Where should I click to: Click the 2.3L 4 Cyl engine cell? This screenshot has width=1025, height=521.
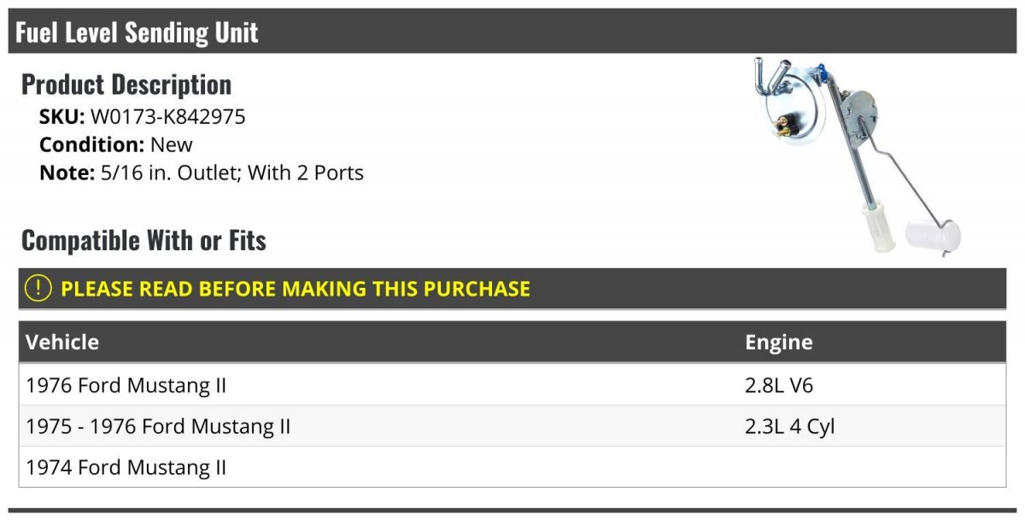[x=789, y=426]
